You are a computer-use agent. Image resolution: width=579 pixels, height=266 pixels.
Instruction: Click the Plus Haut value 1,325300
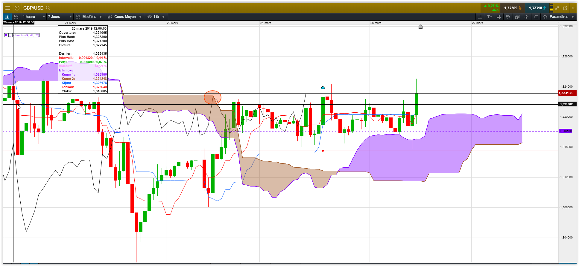[100, 37]
